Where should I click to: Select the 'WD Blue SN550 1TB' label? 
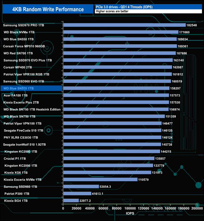[19, 39]
